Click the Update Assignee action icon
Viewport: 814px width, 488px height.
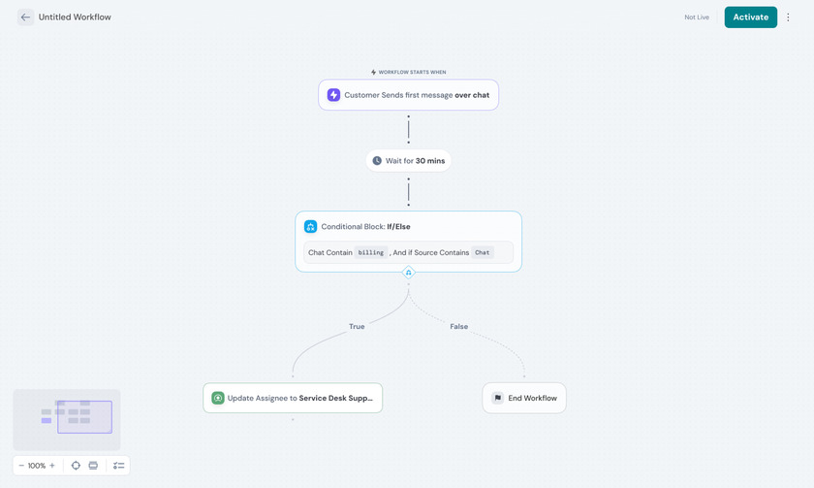pyautogui.click(x=218, y=398)
